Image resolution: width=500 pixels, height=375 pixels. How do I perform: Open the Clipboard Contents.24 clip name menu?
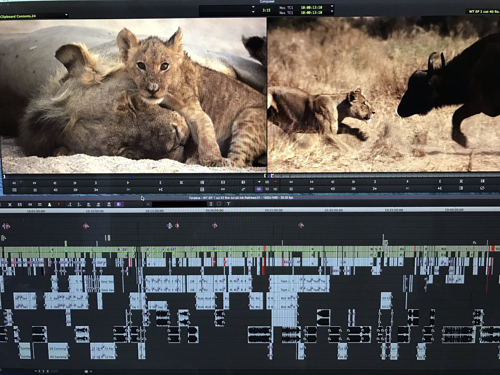34,15
